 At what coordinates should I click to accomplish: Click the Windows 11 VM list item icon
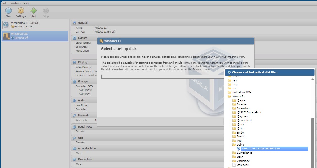pos(6,36)
